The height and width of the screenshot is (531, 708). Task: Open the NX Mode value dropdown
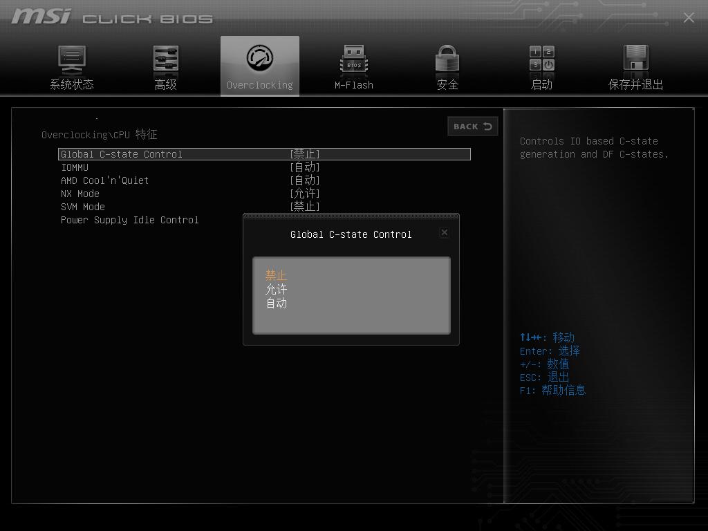click(305, 194)
